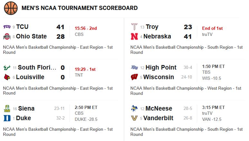Click the 15:56 - 2nd game status
This screenshot has height=141, width=249.
tap(86, 28)
